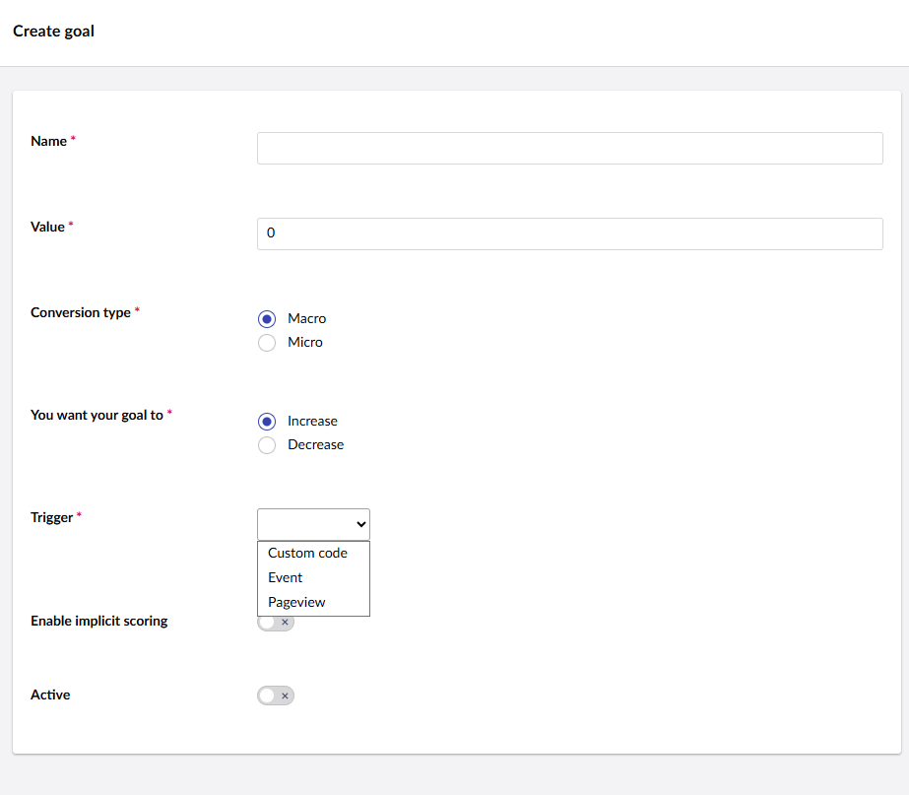Pick Pageview as the trigger
The width and height of the screenshot is (909, 795).
(296, 602)
